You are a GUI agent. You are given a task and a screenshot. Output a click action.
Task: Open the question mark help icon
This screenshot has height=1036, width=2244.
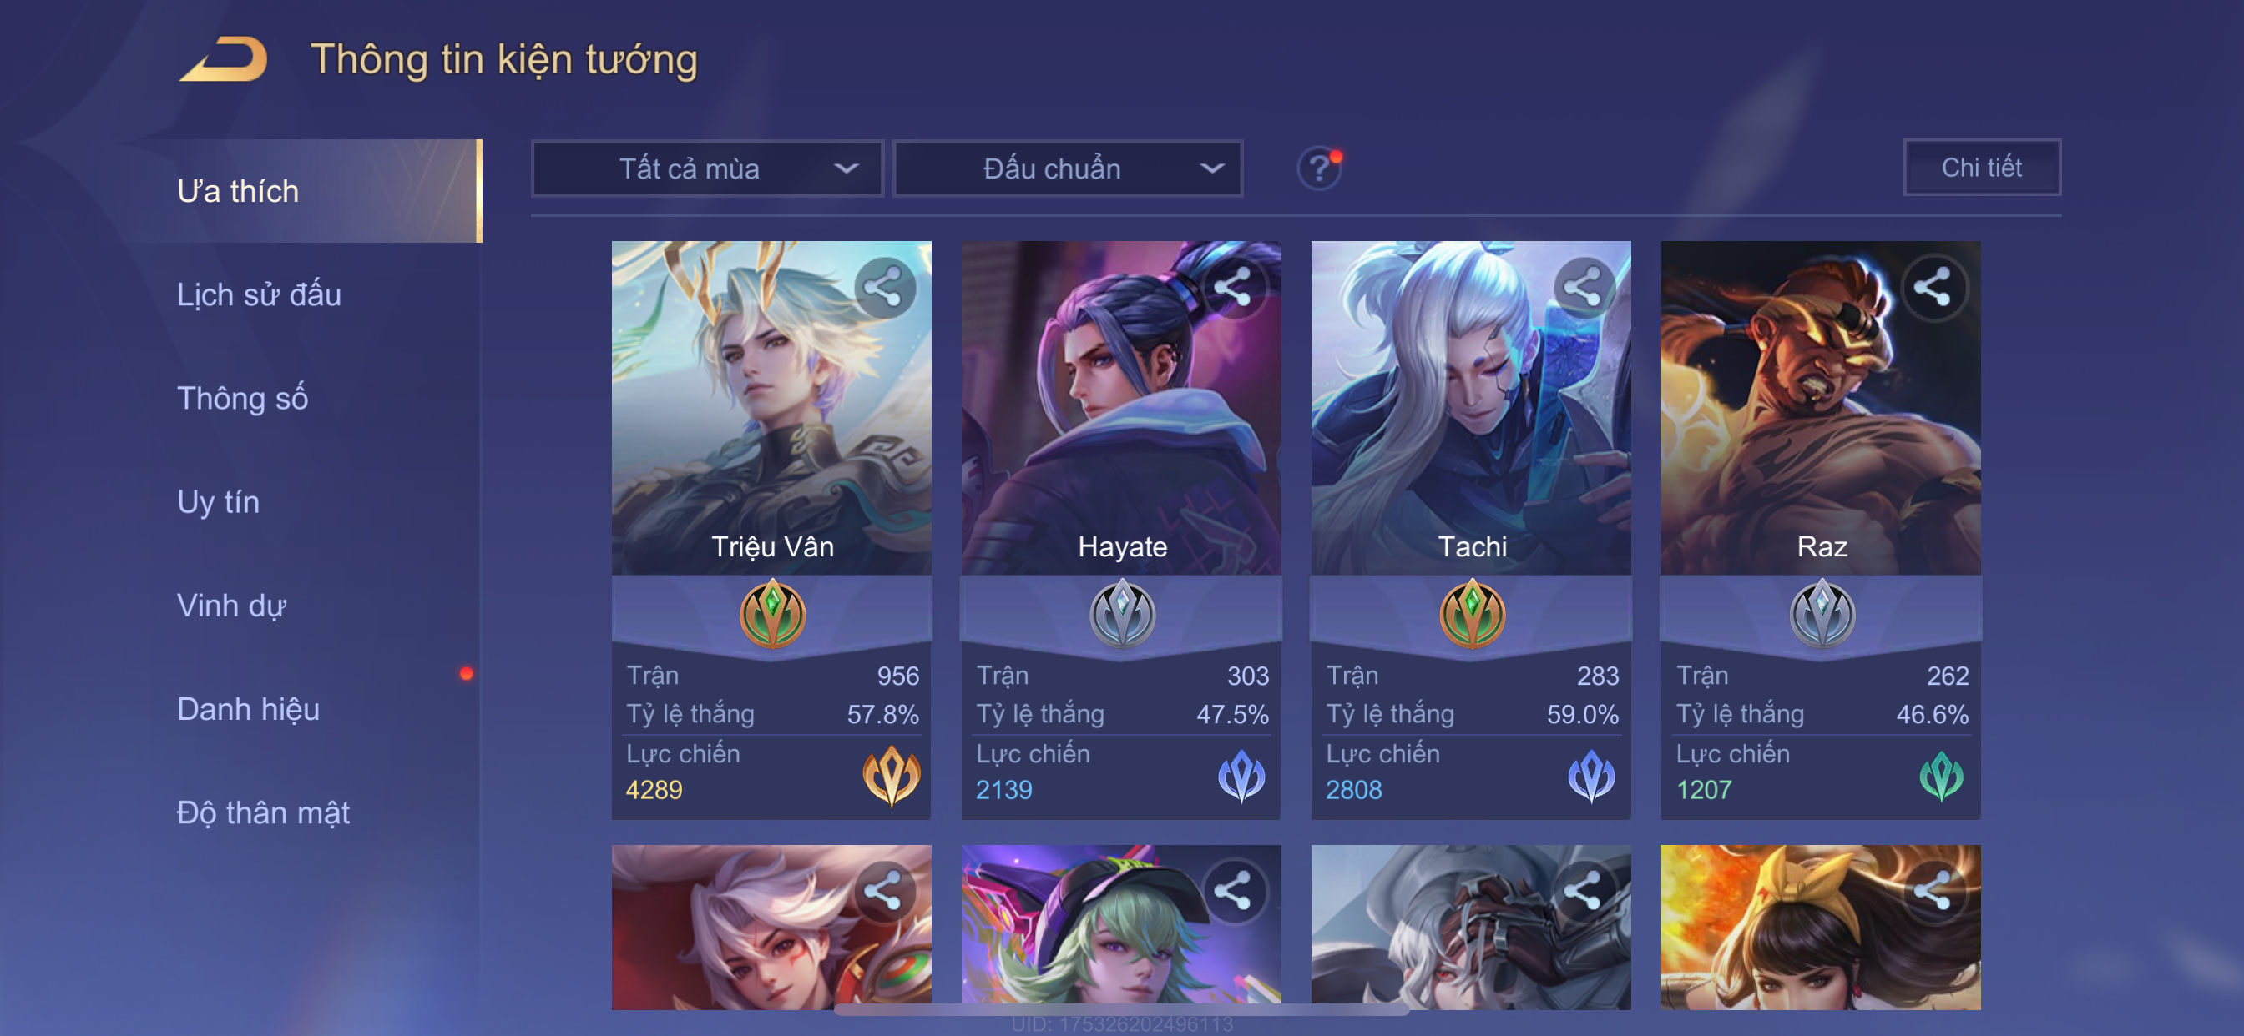1319,168
